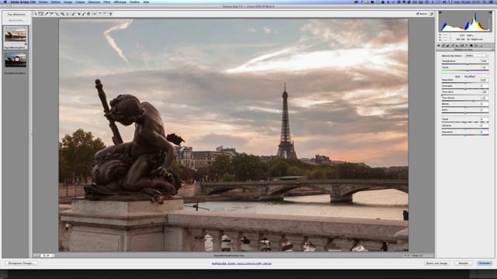
Task: Open the Tone Curve panel tab
Action: tap(443, 46)
